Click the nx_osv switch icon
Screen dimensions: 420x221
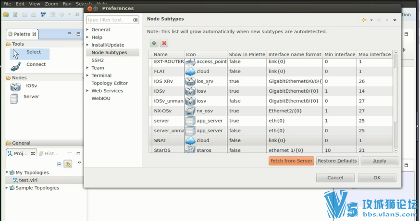pos(190,111)
